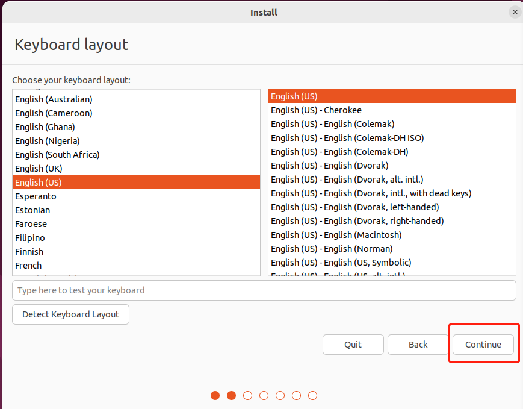The image size is (523, 409).
Task: Pick the English (Macintosh) variant
Action: (336, 235)
